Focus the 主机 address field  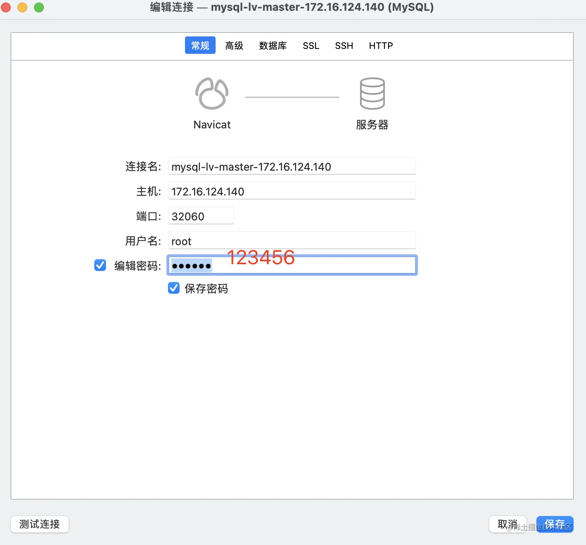(292, 191)
